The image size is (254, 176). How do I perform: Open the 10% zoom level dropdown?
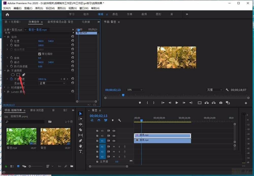coord(134,90)
